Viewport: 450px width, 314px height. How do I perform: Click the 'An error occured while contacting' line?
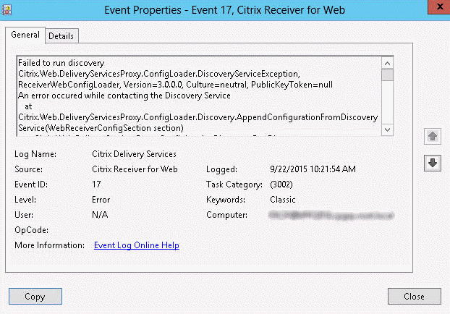[x=124, y=96]
